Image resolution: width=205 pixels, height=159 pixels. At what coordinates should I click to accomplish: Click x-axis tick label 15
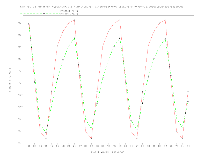point(57,146)
